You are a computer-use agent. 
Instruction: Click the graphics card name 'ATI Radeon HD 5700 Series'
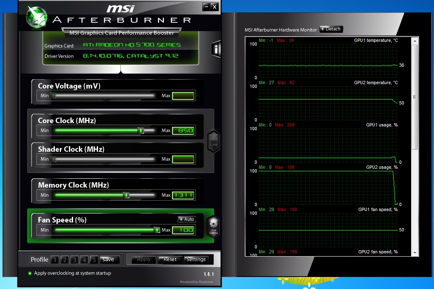[132, 45]
